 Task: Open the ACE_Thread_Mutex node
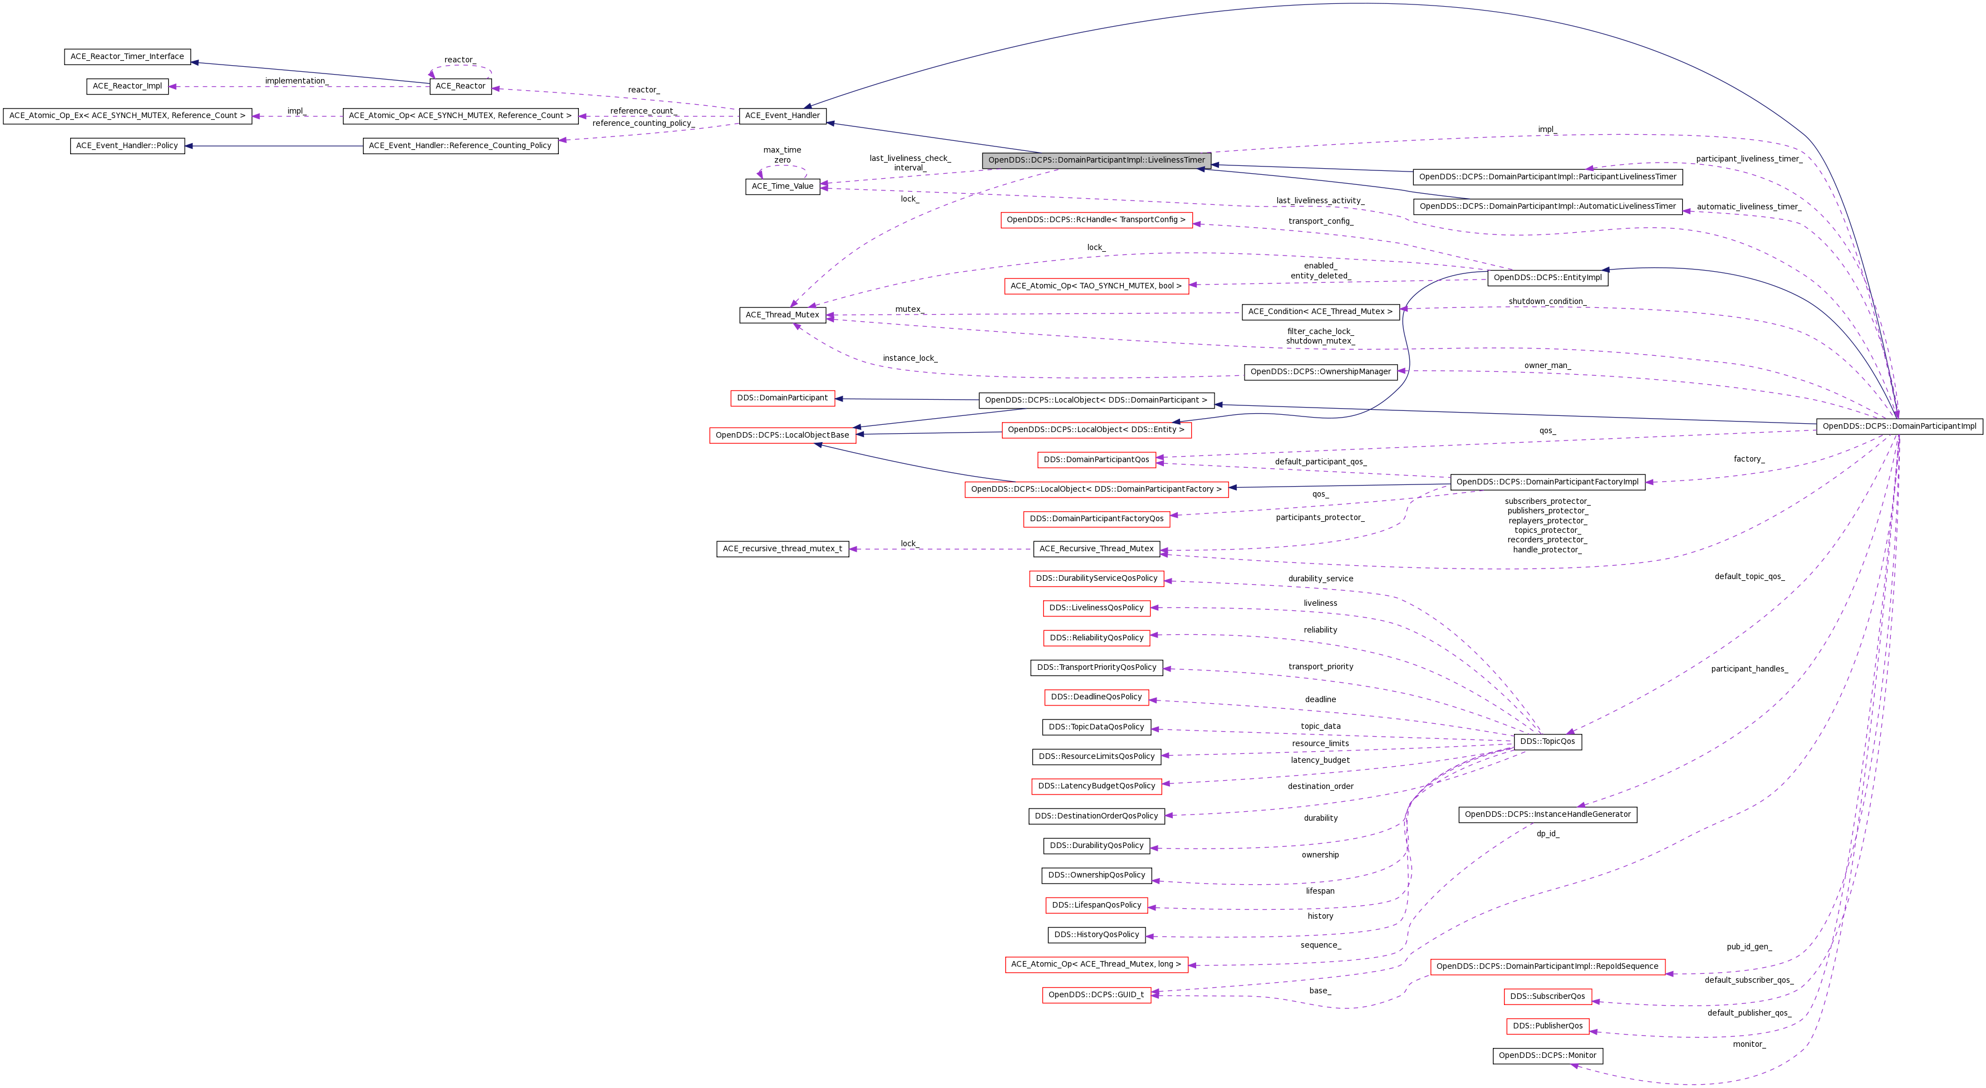[783, 315]
